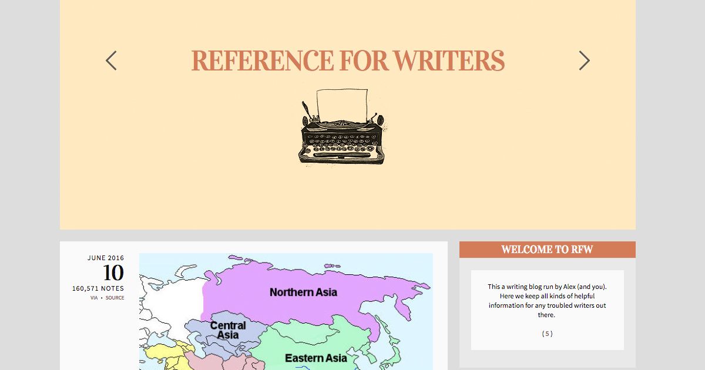Click the Central Asia region on map
Screen dimensions: 705x370
click(x=227, y=330)
